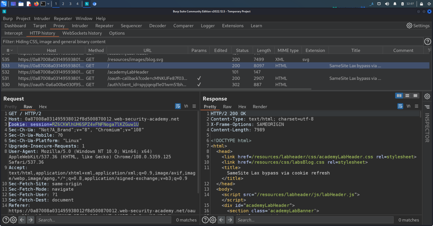
Task: Select history row 531 oauth-callback request
Action: pyautogui.click(x=215, y=78)
